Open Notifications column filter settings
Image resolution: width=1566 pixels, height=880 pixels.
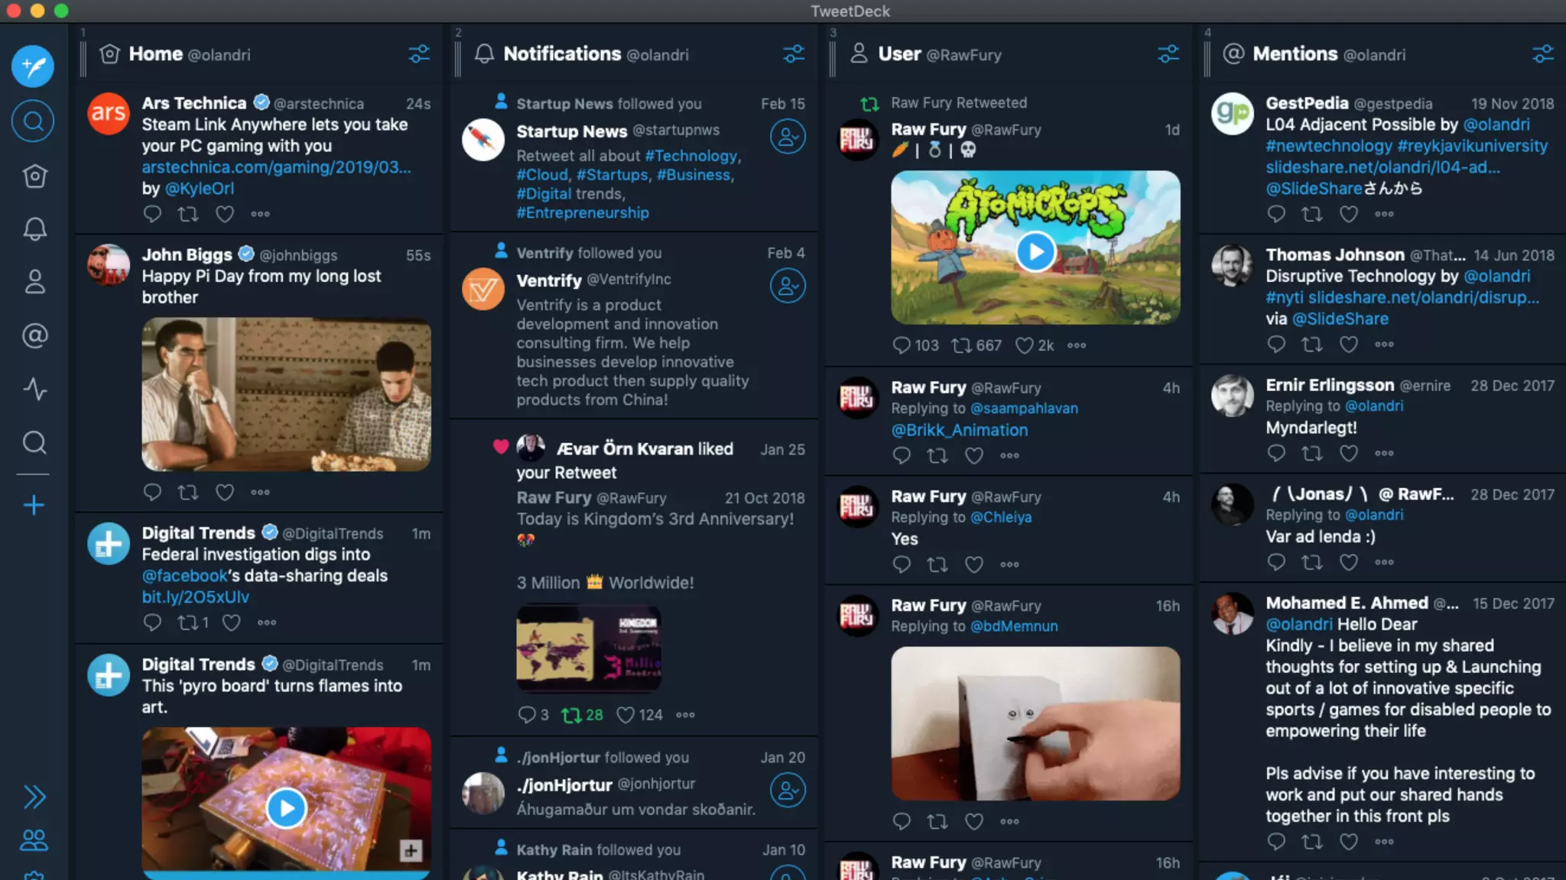click(x=794, y=54)
